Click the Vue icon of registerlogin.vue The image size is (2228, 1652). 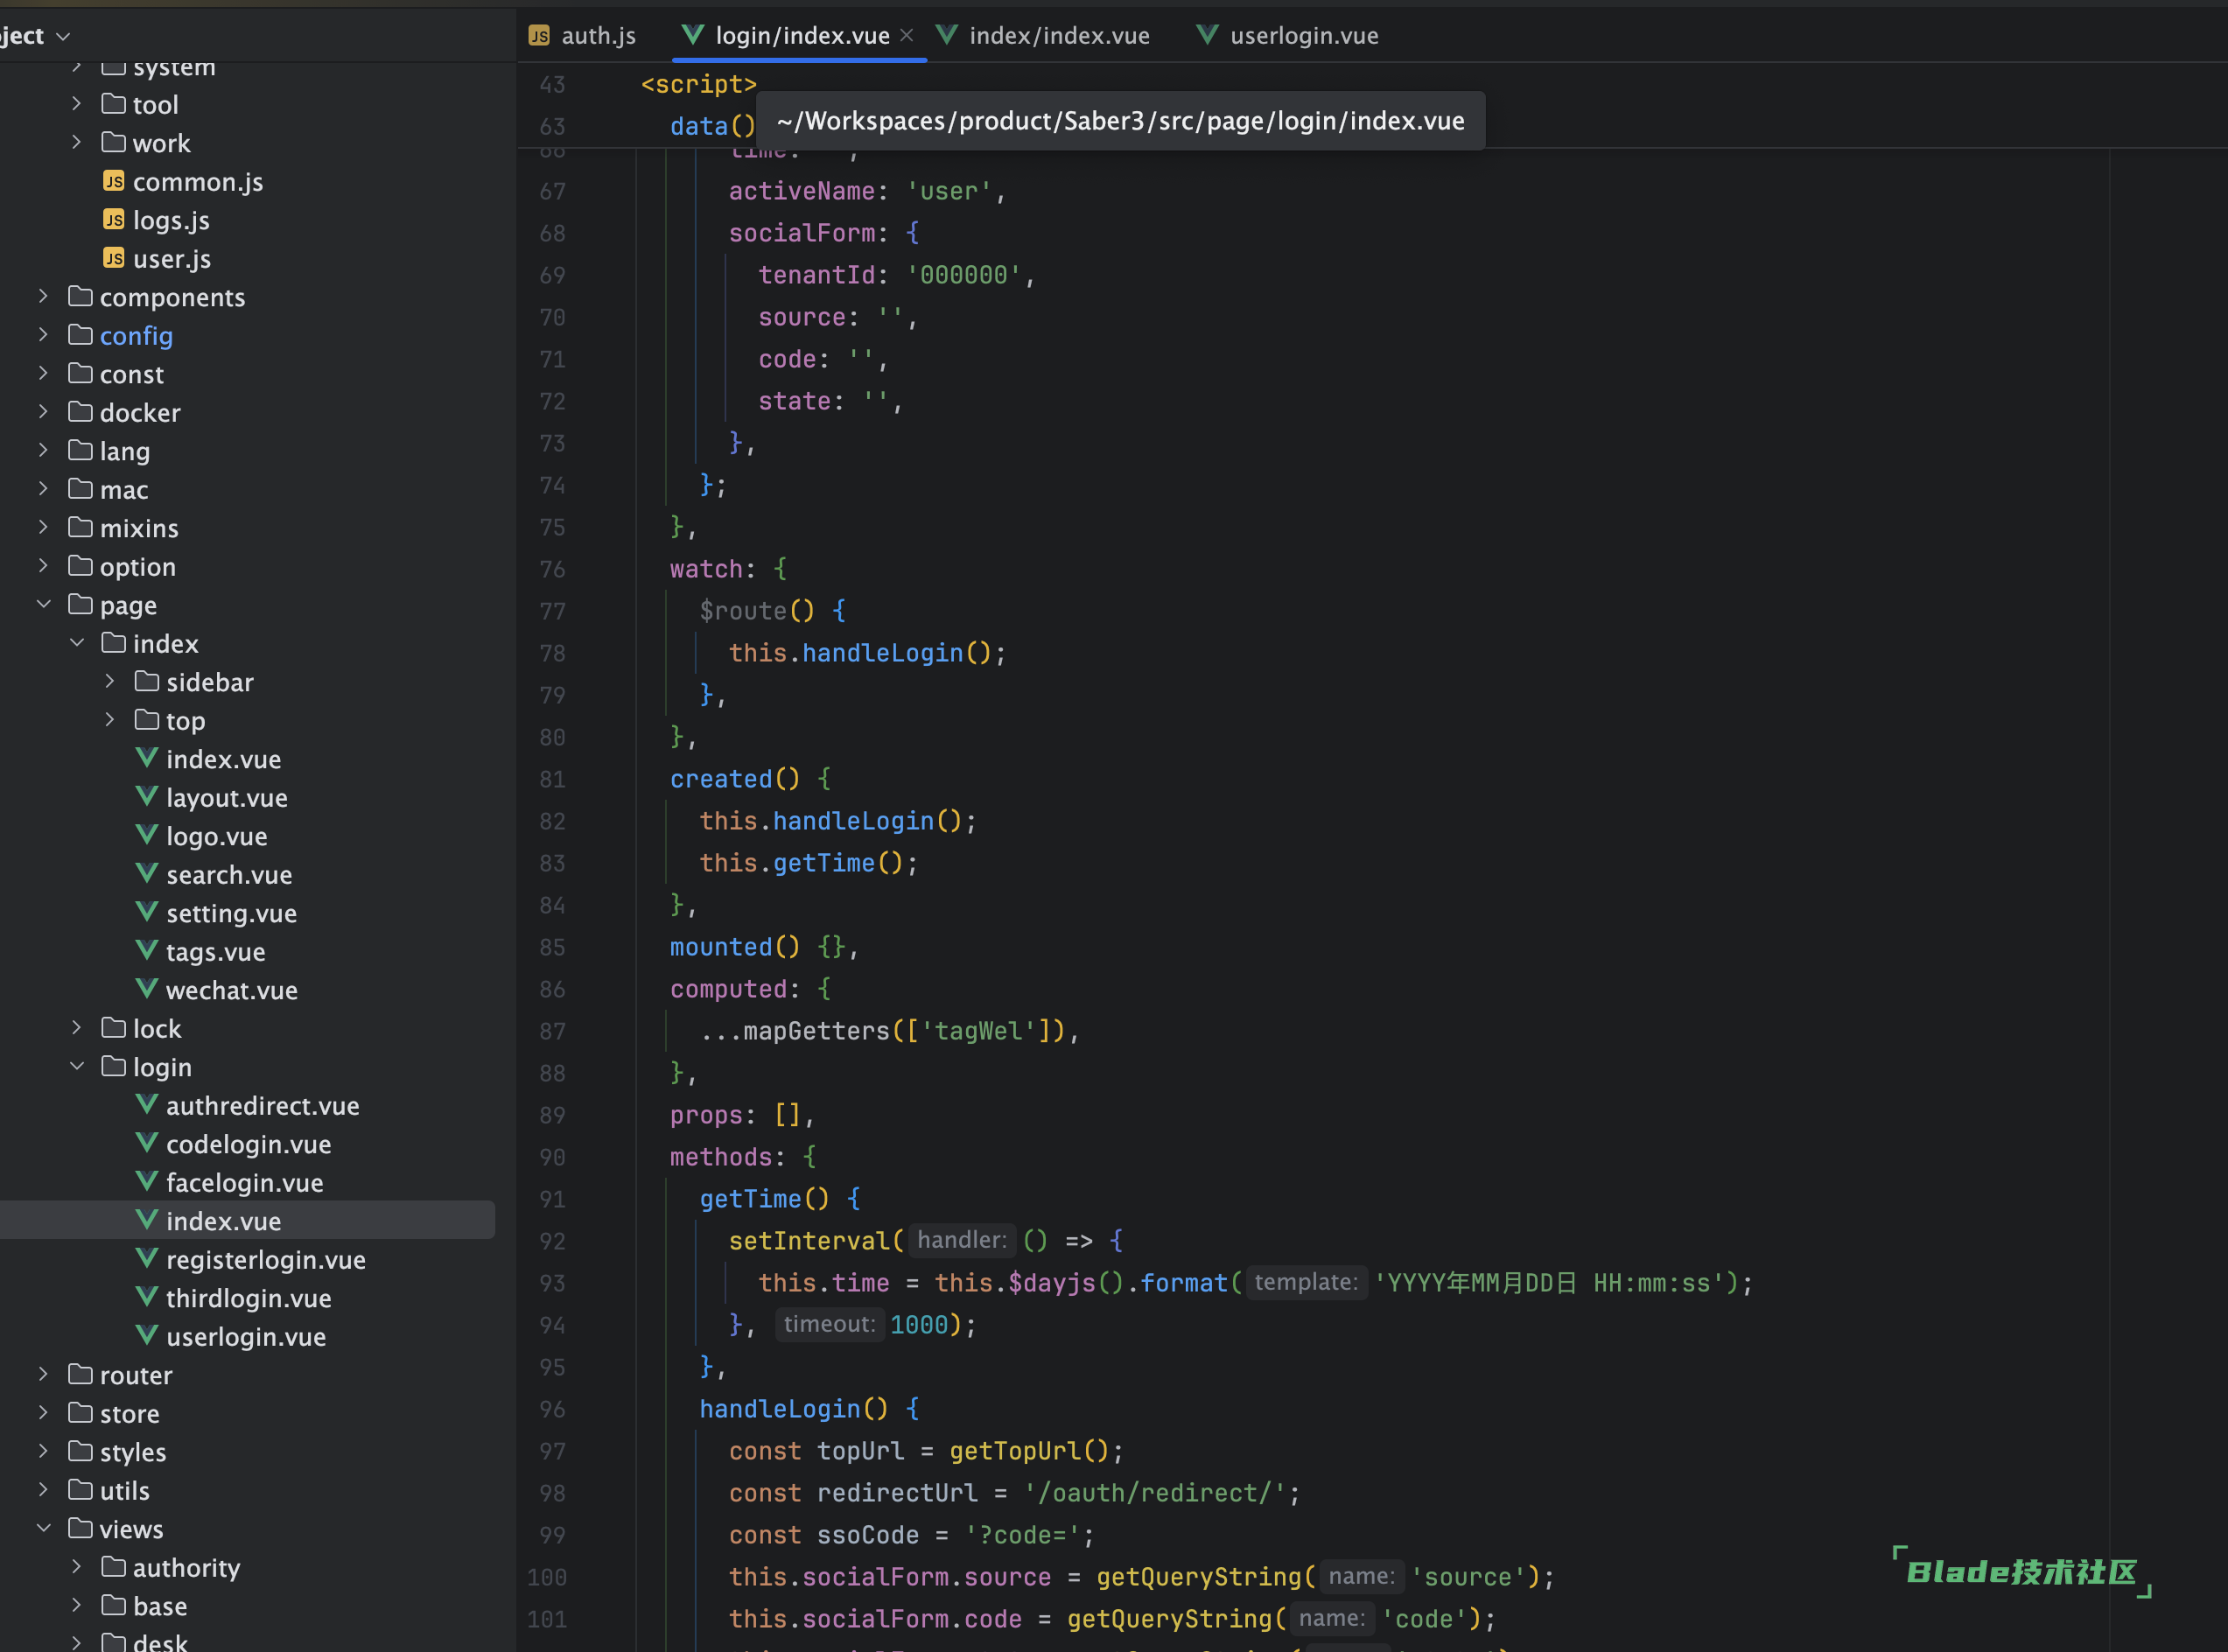tap(147, 1259)
